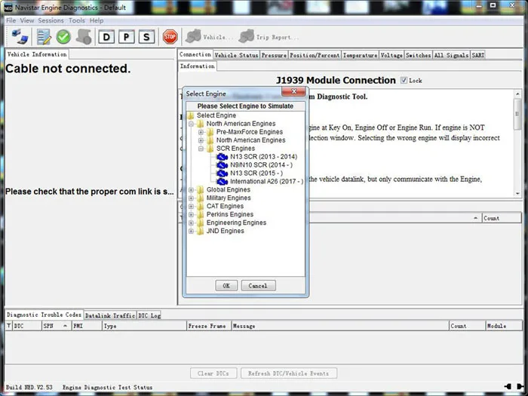Sort by the SPN column header
The width and height of the screenshot is (528, 396).
click(57, 326)
